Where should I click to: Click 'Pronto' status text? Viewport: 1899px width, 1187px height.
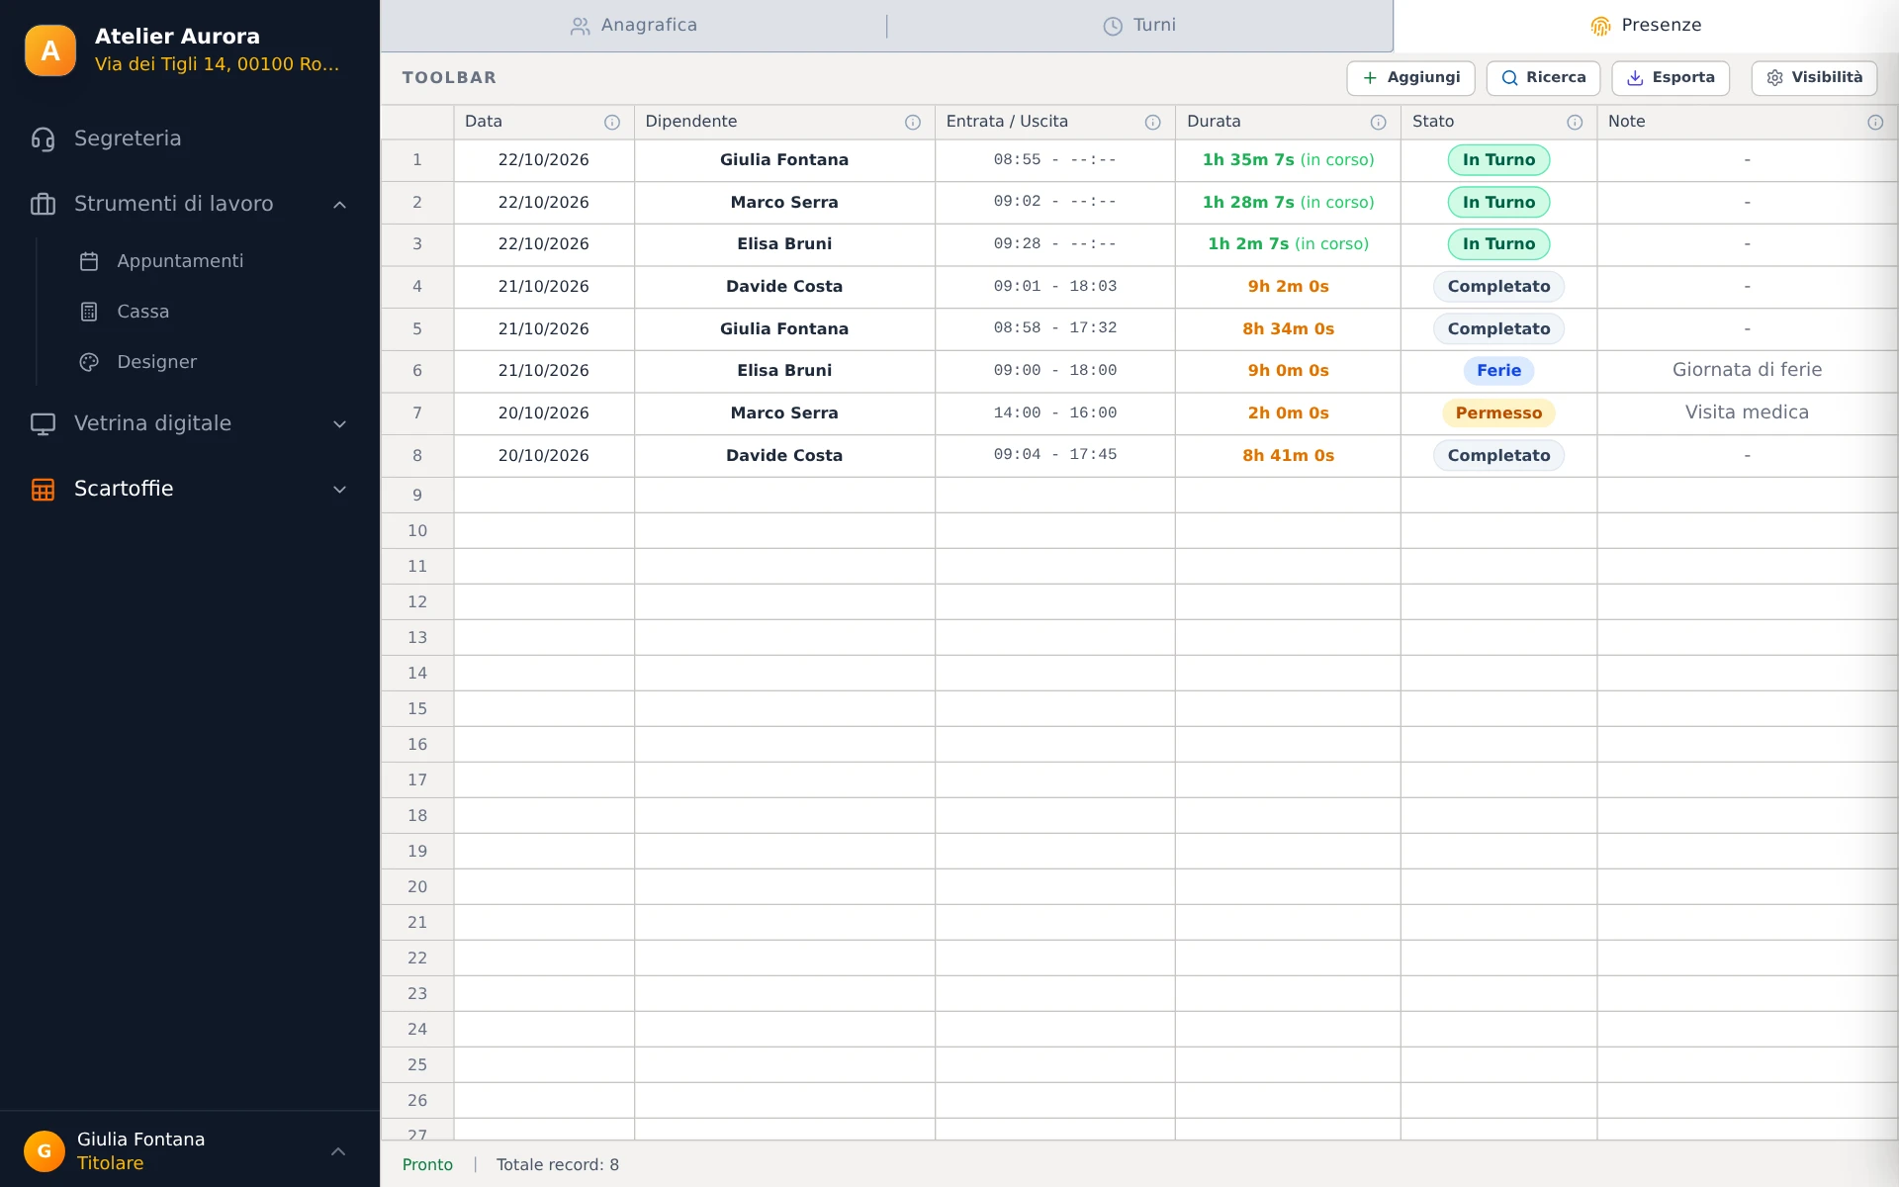pos(427,1165)
